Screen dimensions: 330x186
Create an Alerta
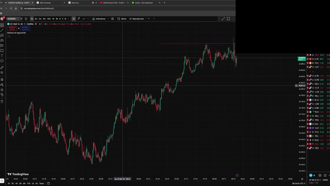122,19
